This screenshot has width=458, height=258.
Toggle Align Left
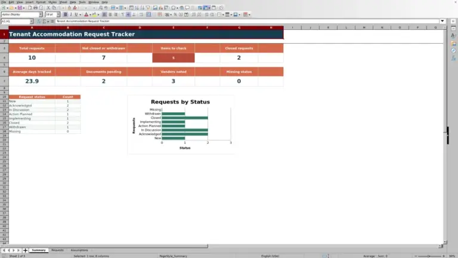pyautogui.click(x=104, y=14)
